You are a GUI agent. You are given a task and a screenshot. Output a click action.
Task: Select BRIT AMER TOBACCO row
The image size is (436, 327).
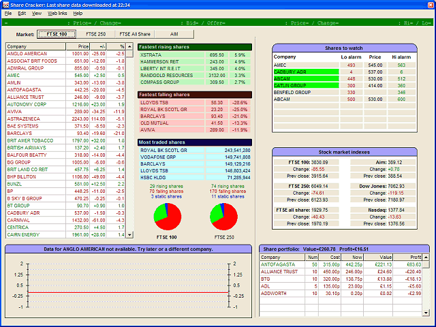click(65, 140)
